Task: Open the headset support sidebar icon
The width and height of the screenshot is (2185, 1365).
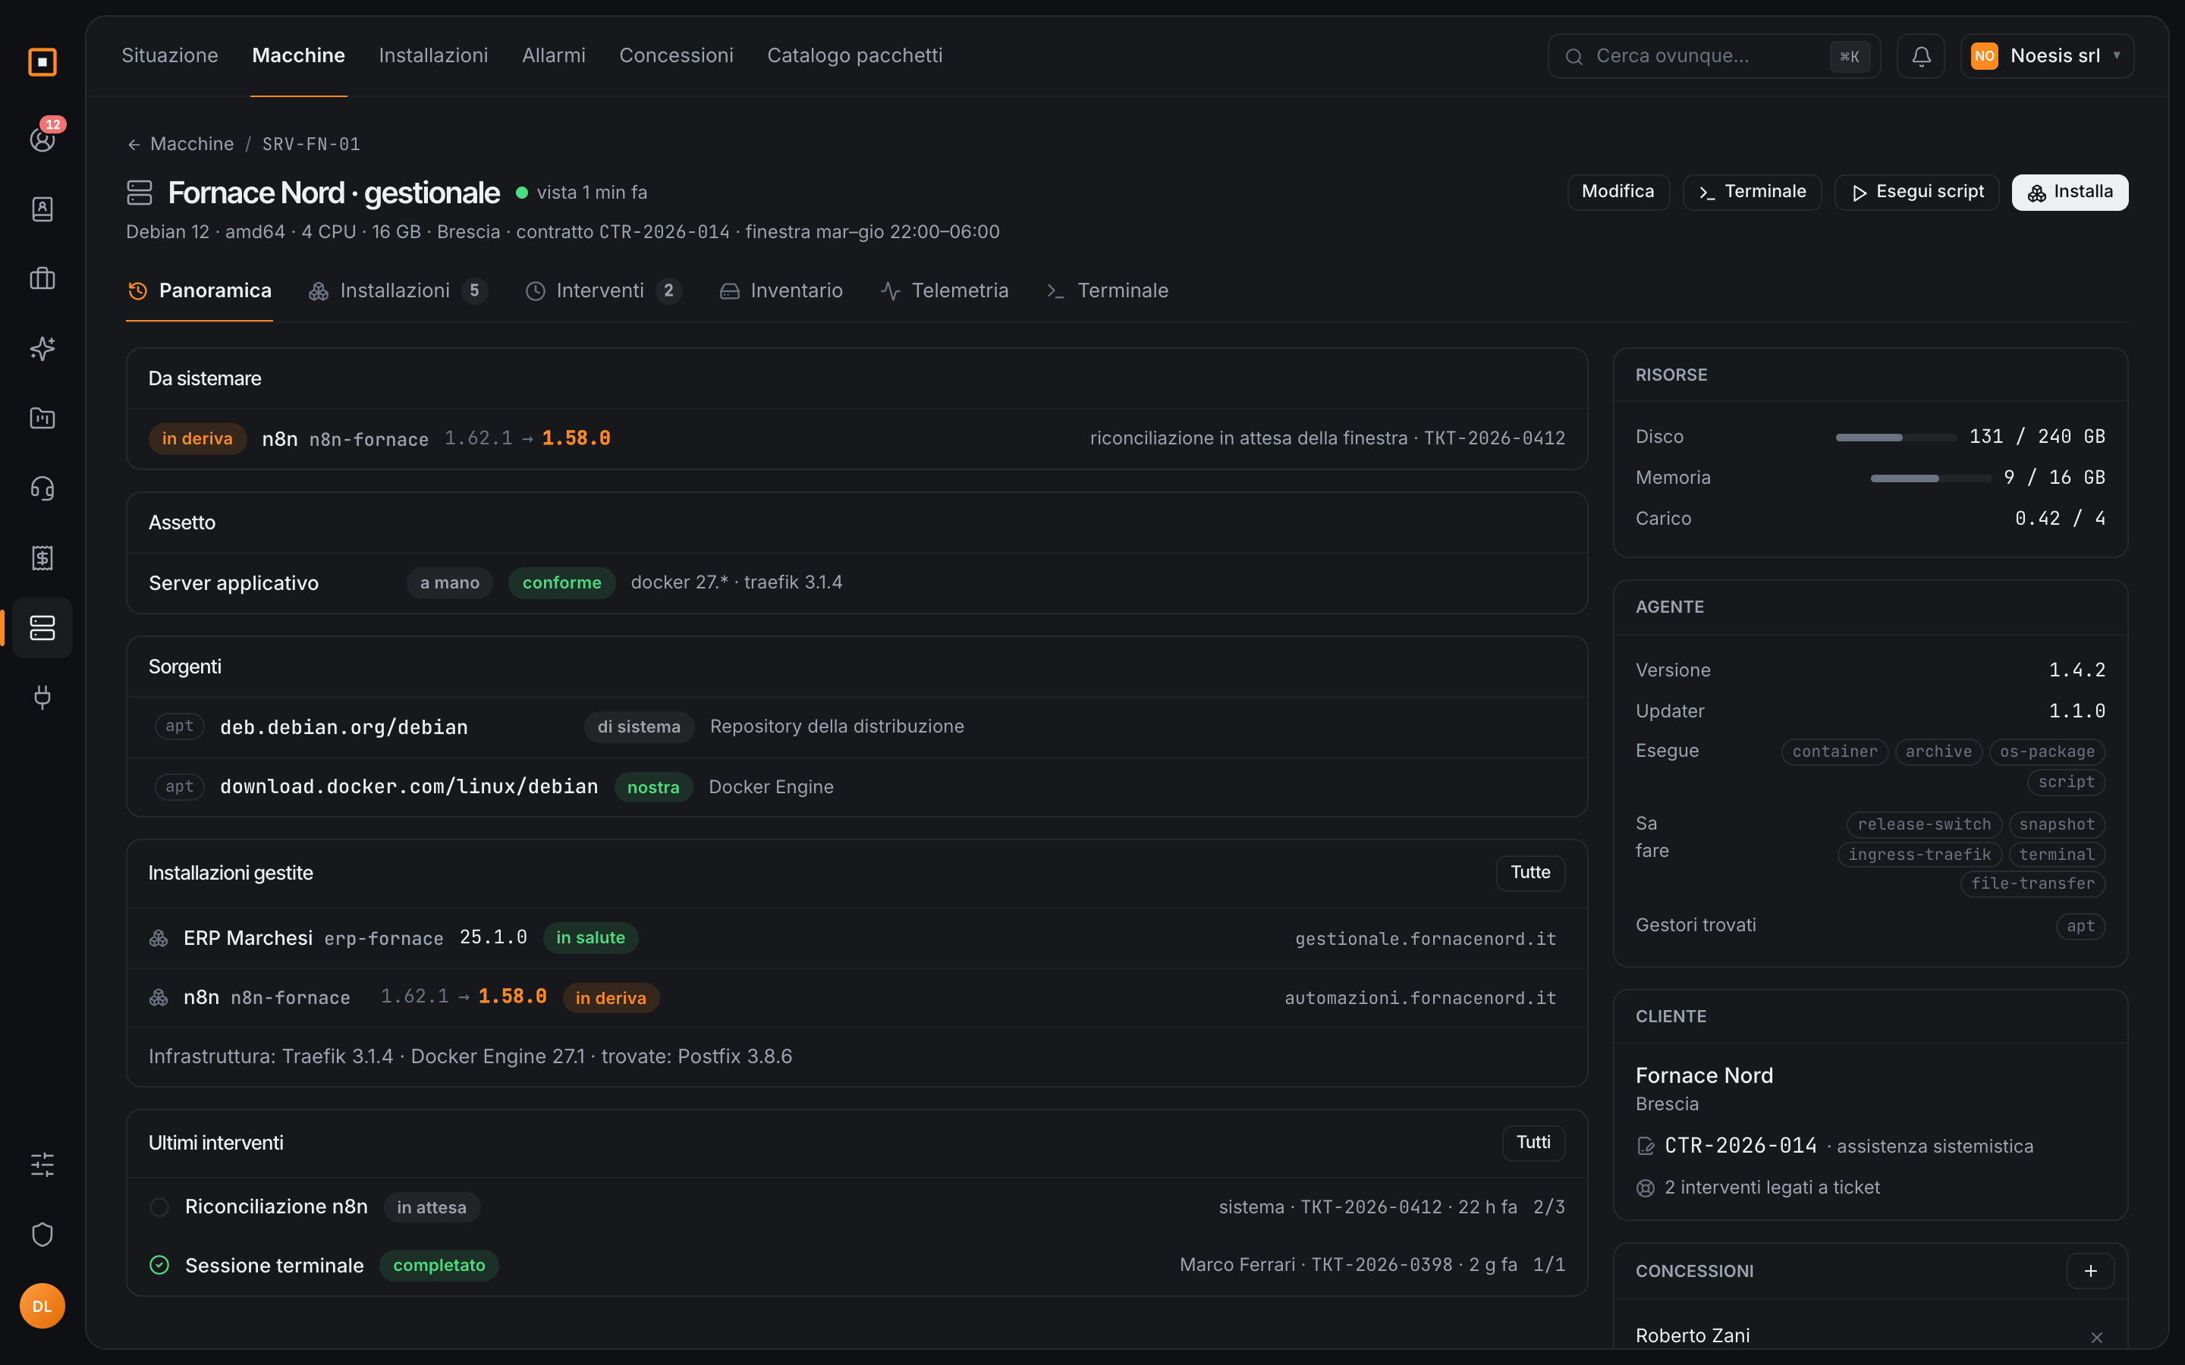Action: (x=42, y=488)
